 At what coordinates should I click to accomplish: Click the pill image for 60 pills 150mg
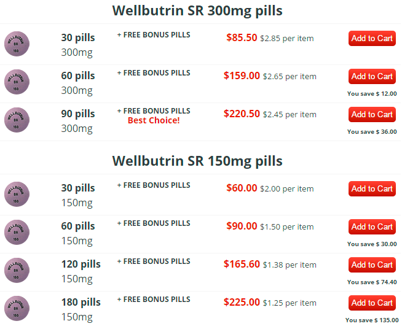[17, 233]
